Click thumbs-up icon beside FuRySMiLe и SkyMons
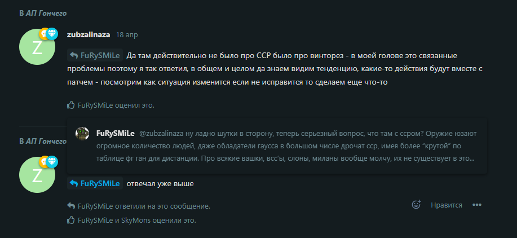Image resolution: width=517 pixels, height=238 pixels. point(70,220)
